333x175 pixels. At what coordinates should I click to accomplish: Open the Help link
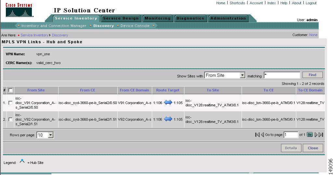[x=284, y=3]
